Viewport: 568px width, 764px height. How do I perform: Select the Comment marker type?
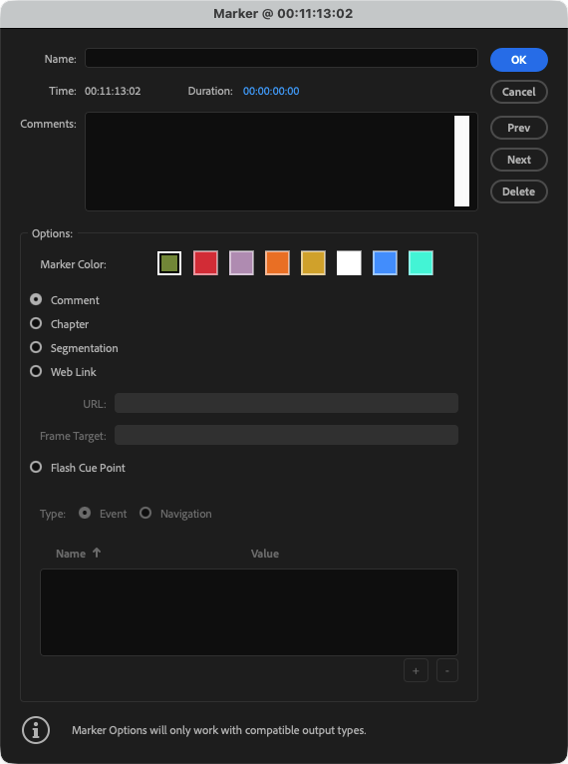36,299
